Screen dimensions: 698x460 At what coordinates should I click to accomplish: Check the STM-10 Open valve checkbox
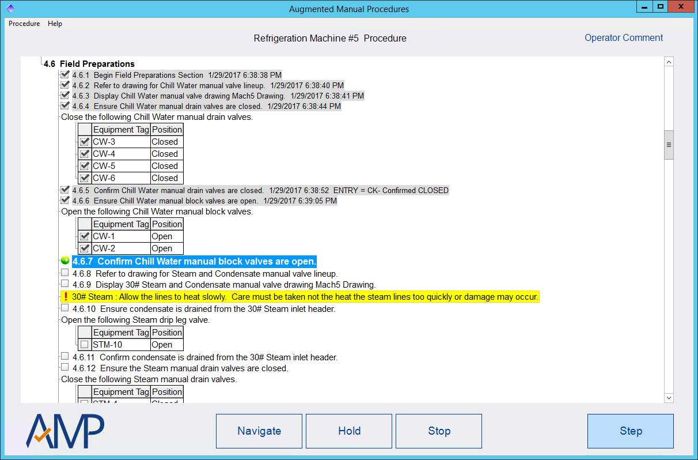85,344
